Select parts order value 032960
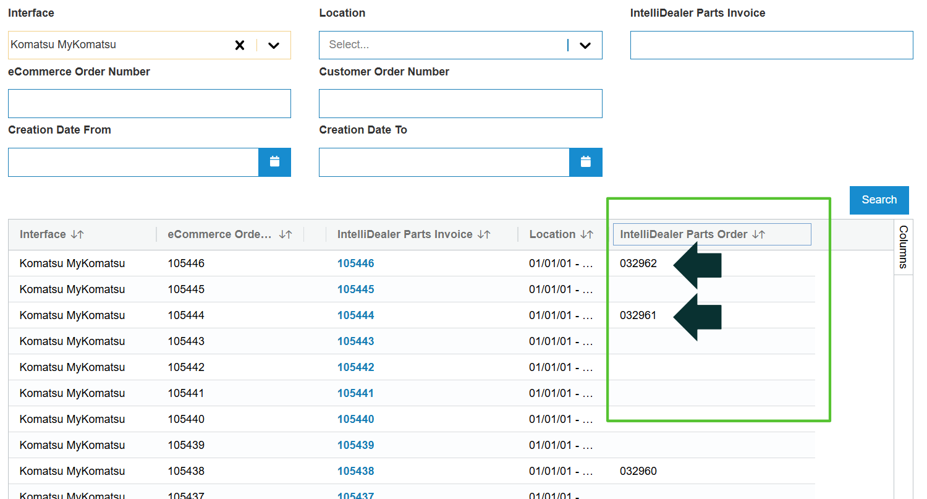Image resolution: width=927 pixels, height=499 pixels. pos(638,471)
